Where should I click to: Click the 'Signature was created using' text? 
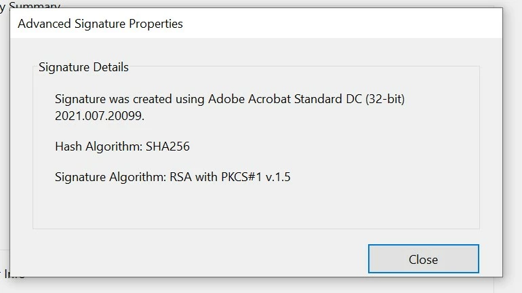tap(130, 99)
